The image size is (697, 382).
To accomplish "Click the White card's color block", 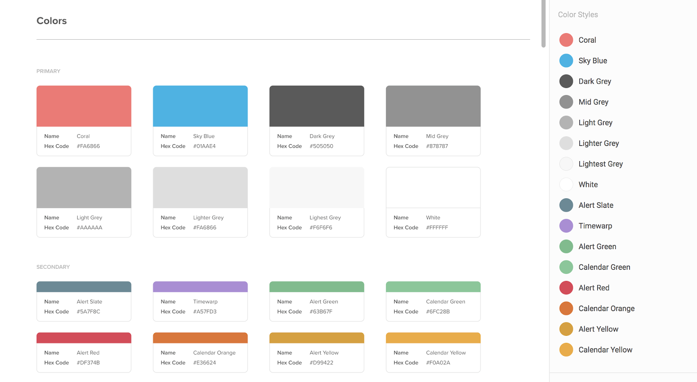I will pos(433,188).
